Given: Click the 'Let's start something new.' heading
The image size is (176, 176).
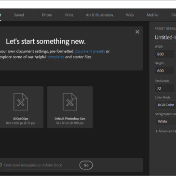Looking at the screenshot, I should (46, 41).
